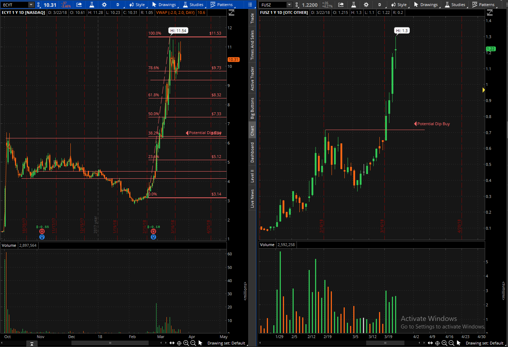Open the Drawings menu on ECYT chart
This screenshot has width=508, height=347.
click(164, 5)
